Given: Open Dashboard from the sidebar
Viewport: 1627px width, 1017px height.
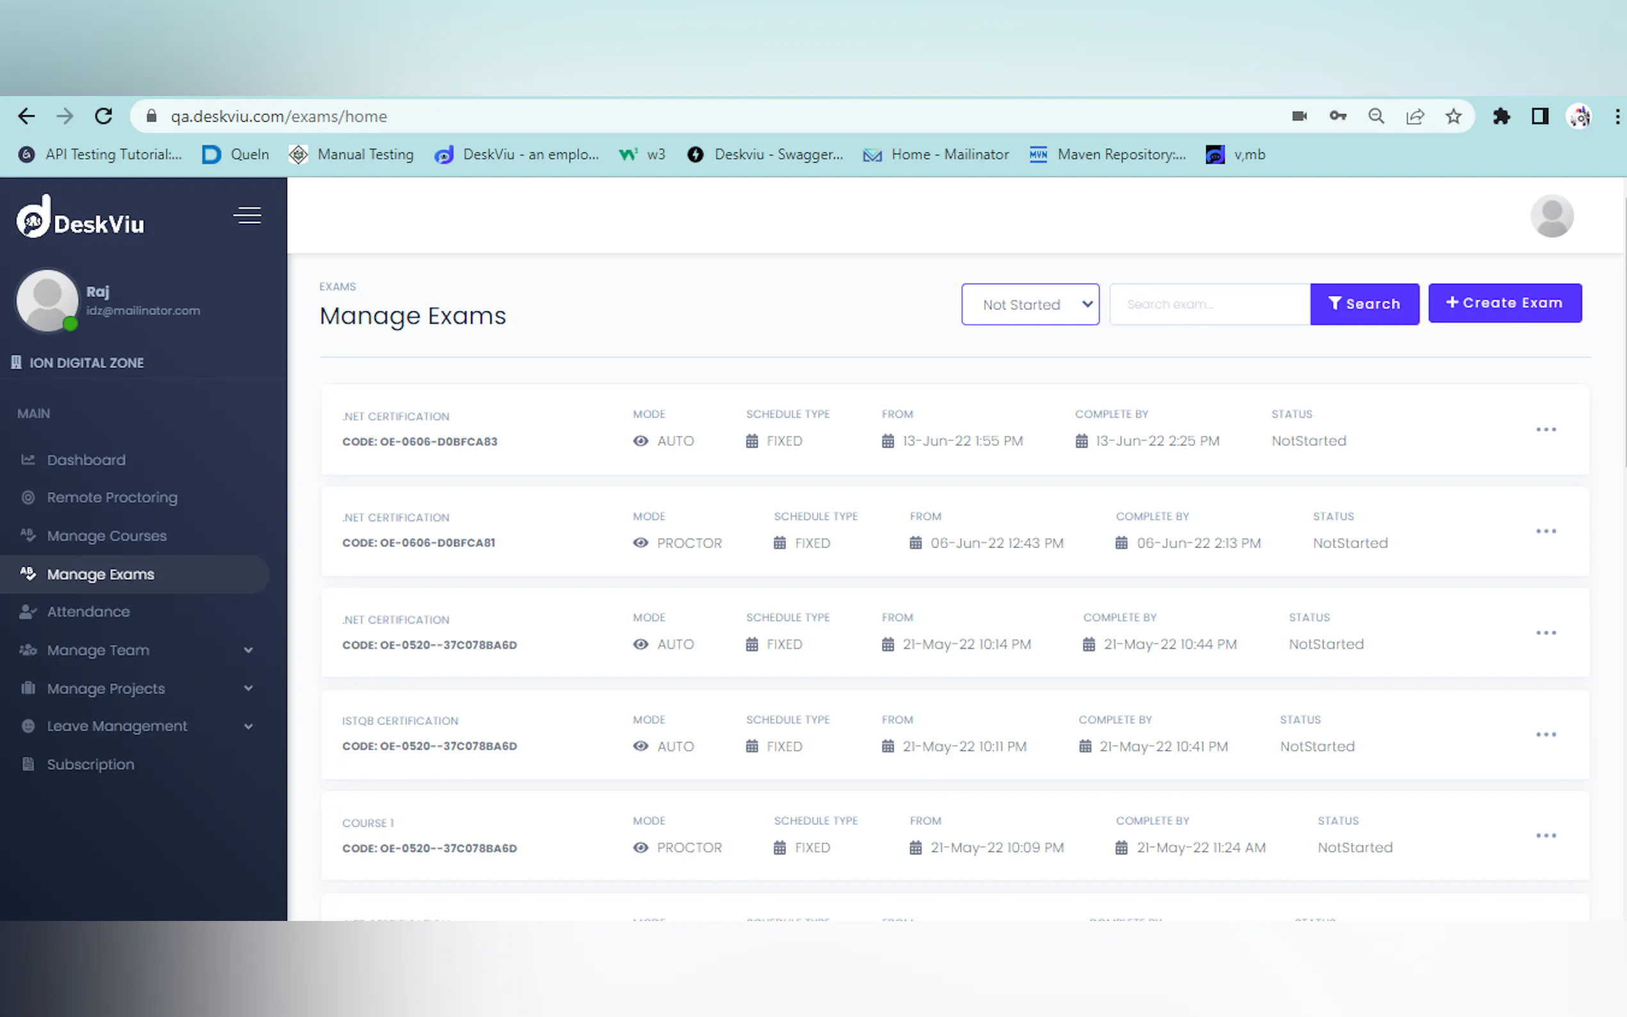Looking at the screenshot, I should click(x=86, y=460).
